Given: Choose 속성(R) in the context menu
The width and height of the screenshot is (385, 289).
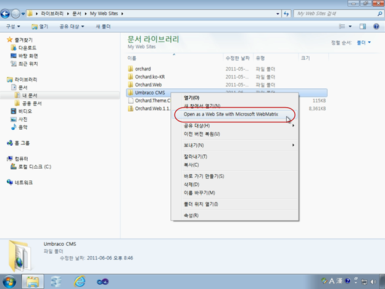Looking at the screenshot, I should 235,216.
